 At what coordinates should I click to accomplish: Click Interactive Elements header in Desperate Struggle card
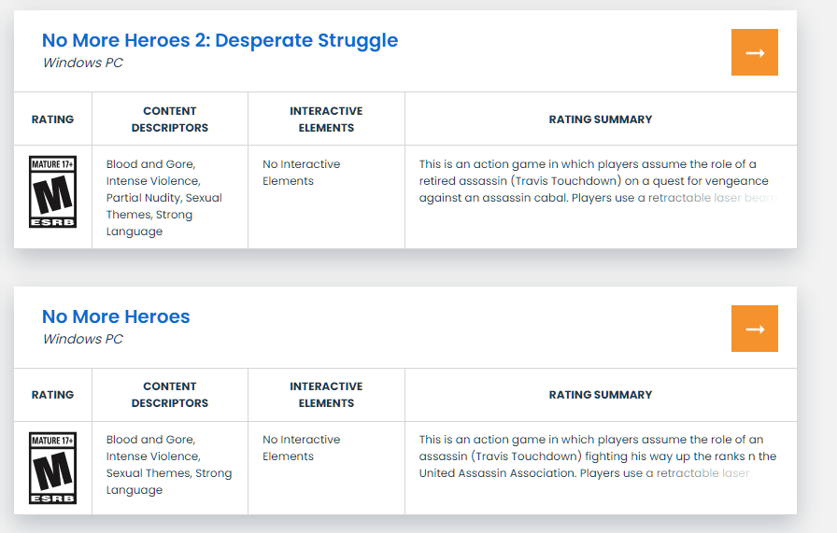tap(326, 119)
